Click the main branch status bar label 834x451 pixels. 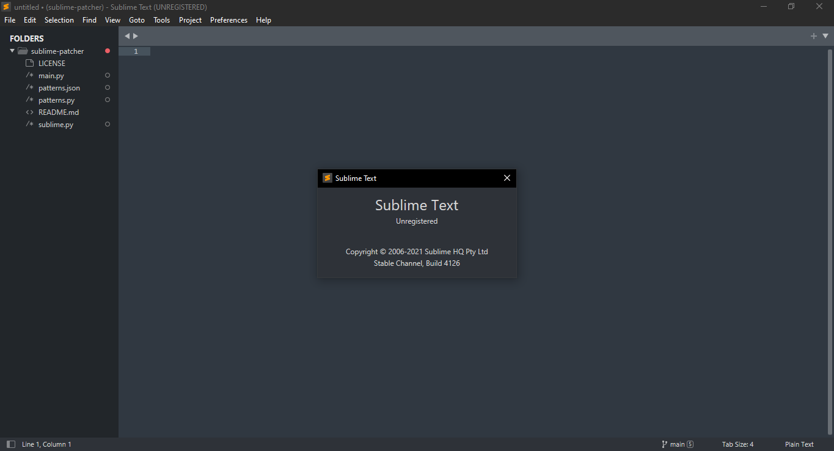coord(677,444)
